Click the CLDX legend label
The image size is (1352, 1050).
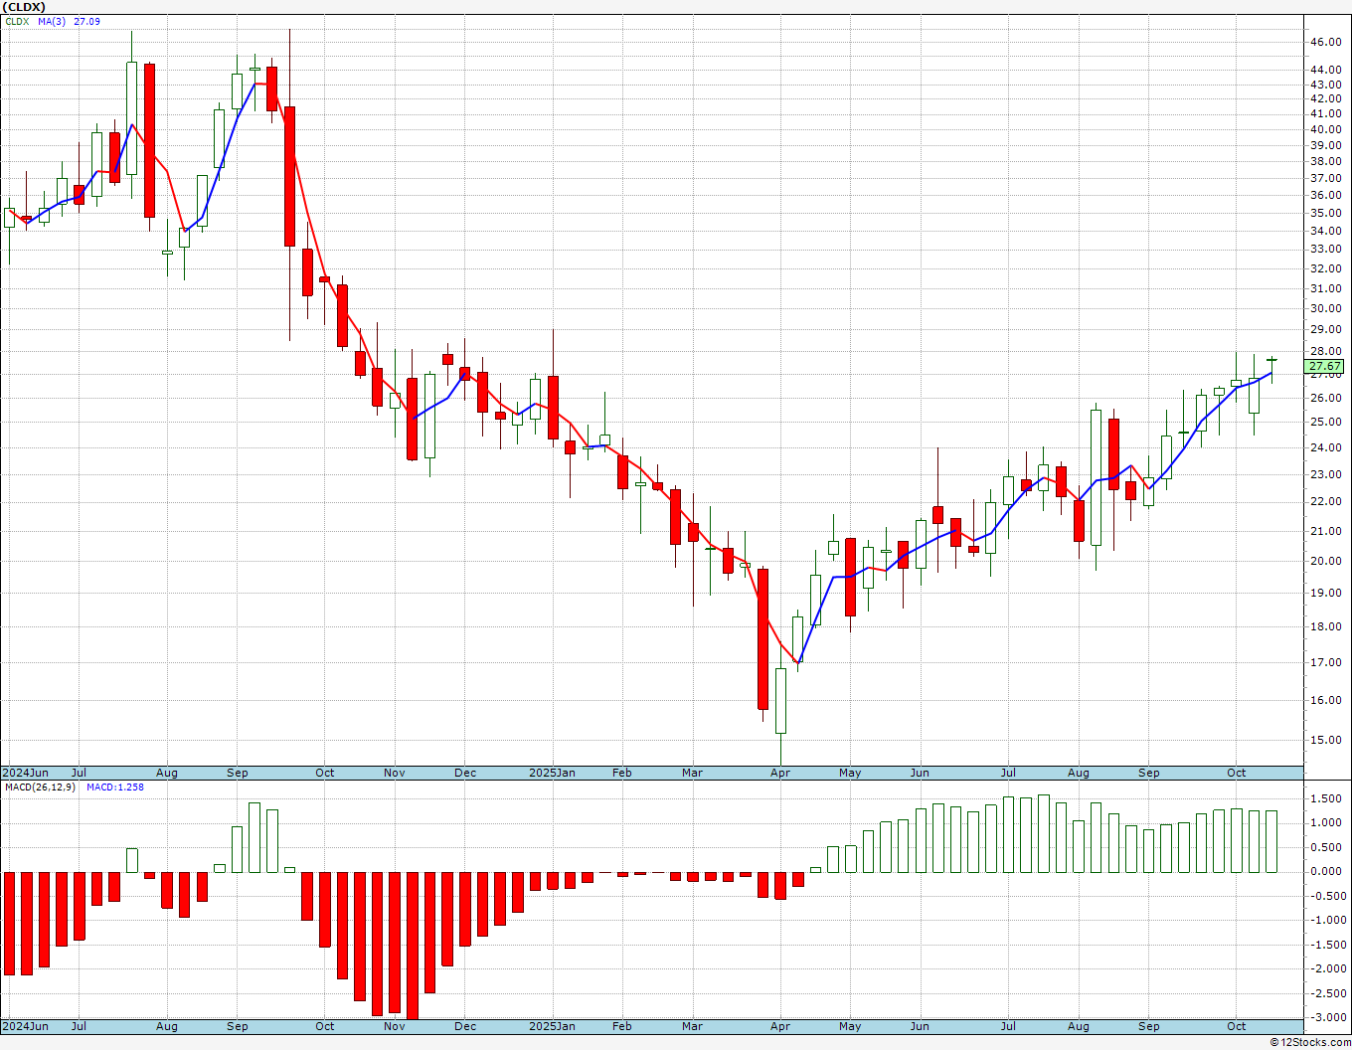click(x=17, y=22)
